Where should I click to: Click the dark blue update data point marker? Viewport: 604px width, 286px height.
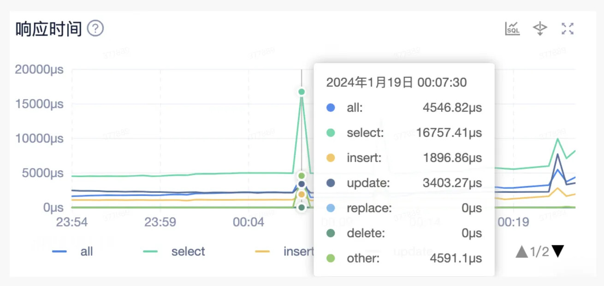(x=302, y=184)
